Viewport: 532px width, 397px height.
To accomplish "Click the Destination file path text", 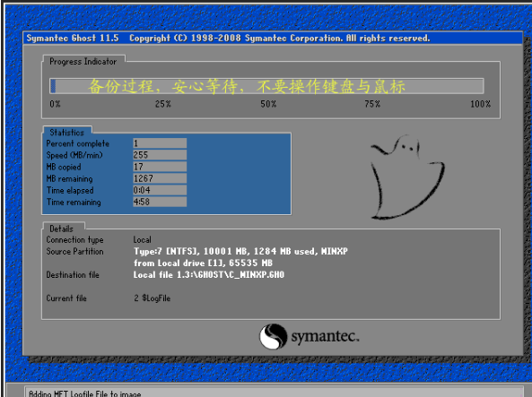I will [x=209, y=274].
